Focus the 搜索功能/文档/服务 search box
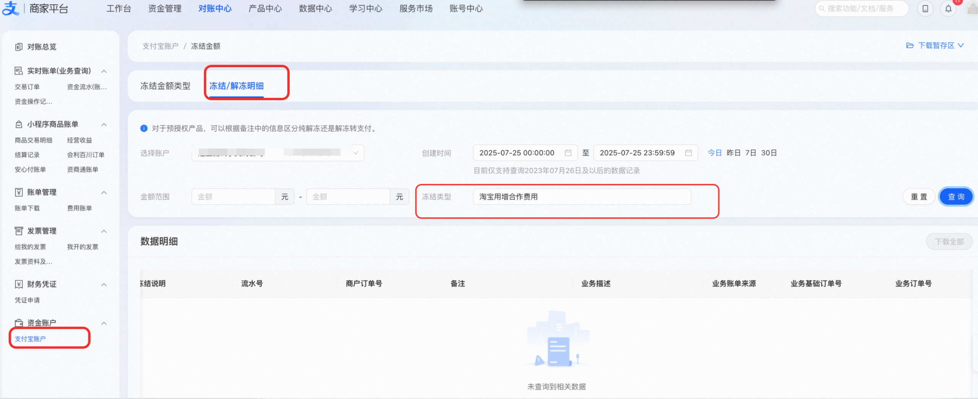 (861, 8)
